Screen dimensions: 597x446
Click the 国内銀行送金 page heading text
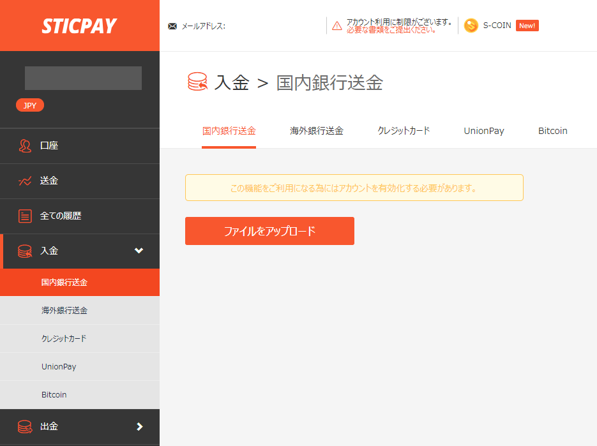(x=329, y=82)
